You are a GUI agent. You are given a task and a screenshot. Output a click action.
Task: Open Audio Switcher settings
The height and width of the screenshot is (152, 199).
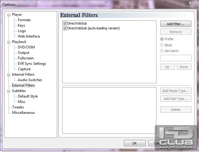click(x=30, y=80)
